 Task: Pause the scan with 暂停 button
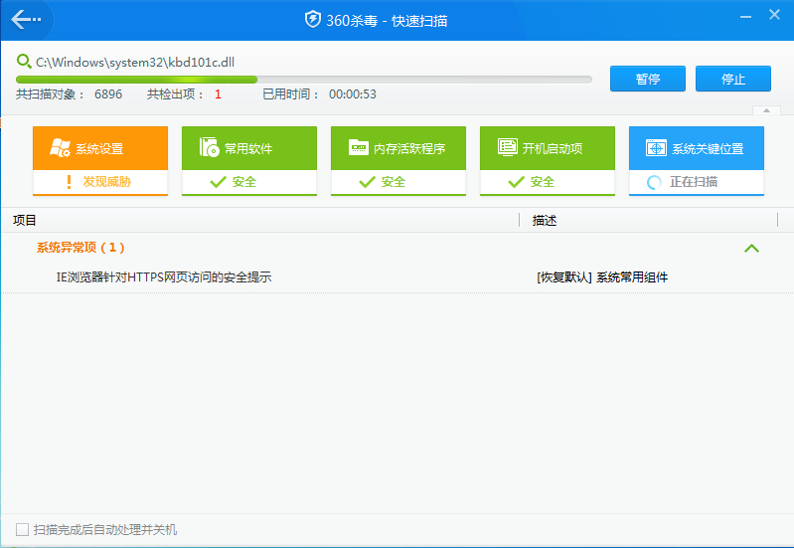click(x=648, y=79)
